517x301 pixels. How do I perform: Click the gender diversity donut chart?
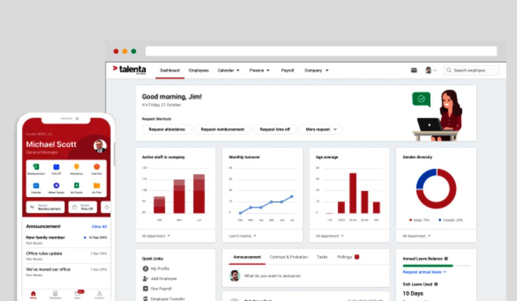coord(436,189)
